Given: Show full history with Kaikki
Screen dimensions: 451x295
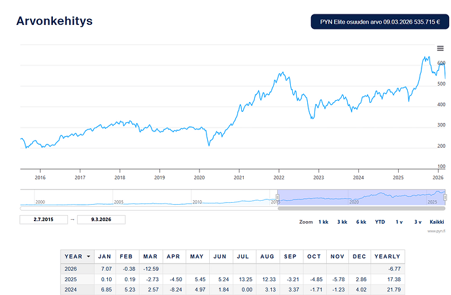Looking at the screenshot, I should click(x=437, y=222).
